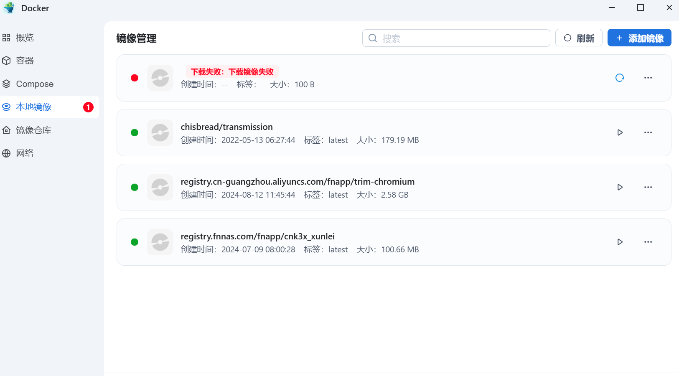This screenshot has height=376, width=679.
Task: Select 本地镜像 local images menu item
Action: [x=49, y=107]
